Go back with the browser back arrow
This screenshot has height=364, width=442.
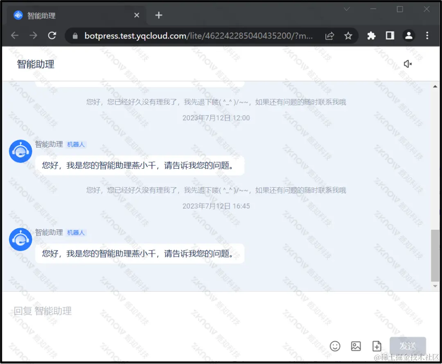(15, 36)
